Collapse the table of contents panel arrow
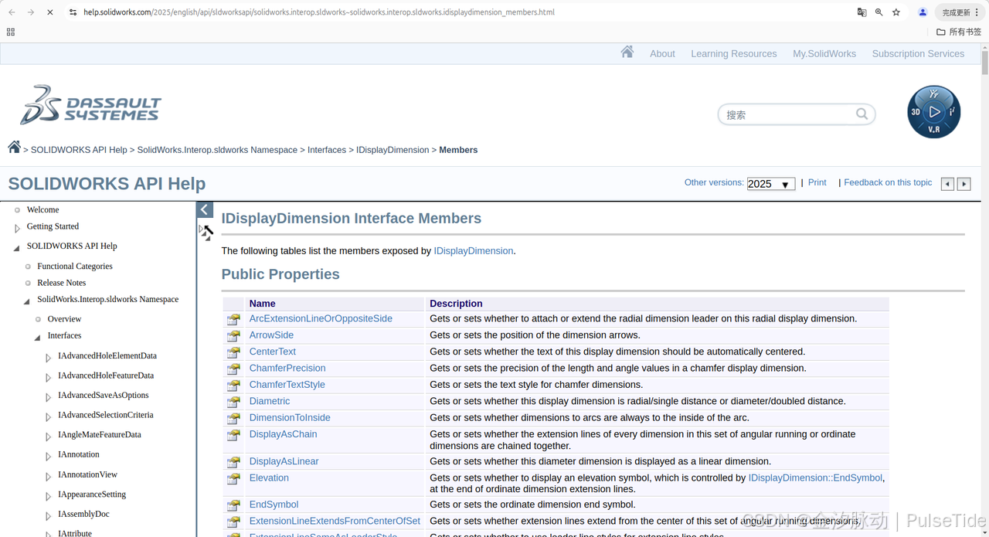The width and height of the screenshot is (989, 537). [205, 209]
